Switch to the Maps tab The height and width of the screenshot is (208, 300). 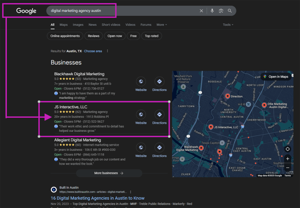click(x=64, y=25)
